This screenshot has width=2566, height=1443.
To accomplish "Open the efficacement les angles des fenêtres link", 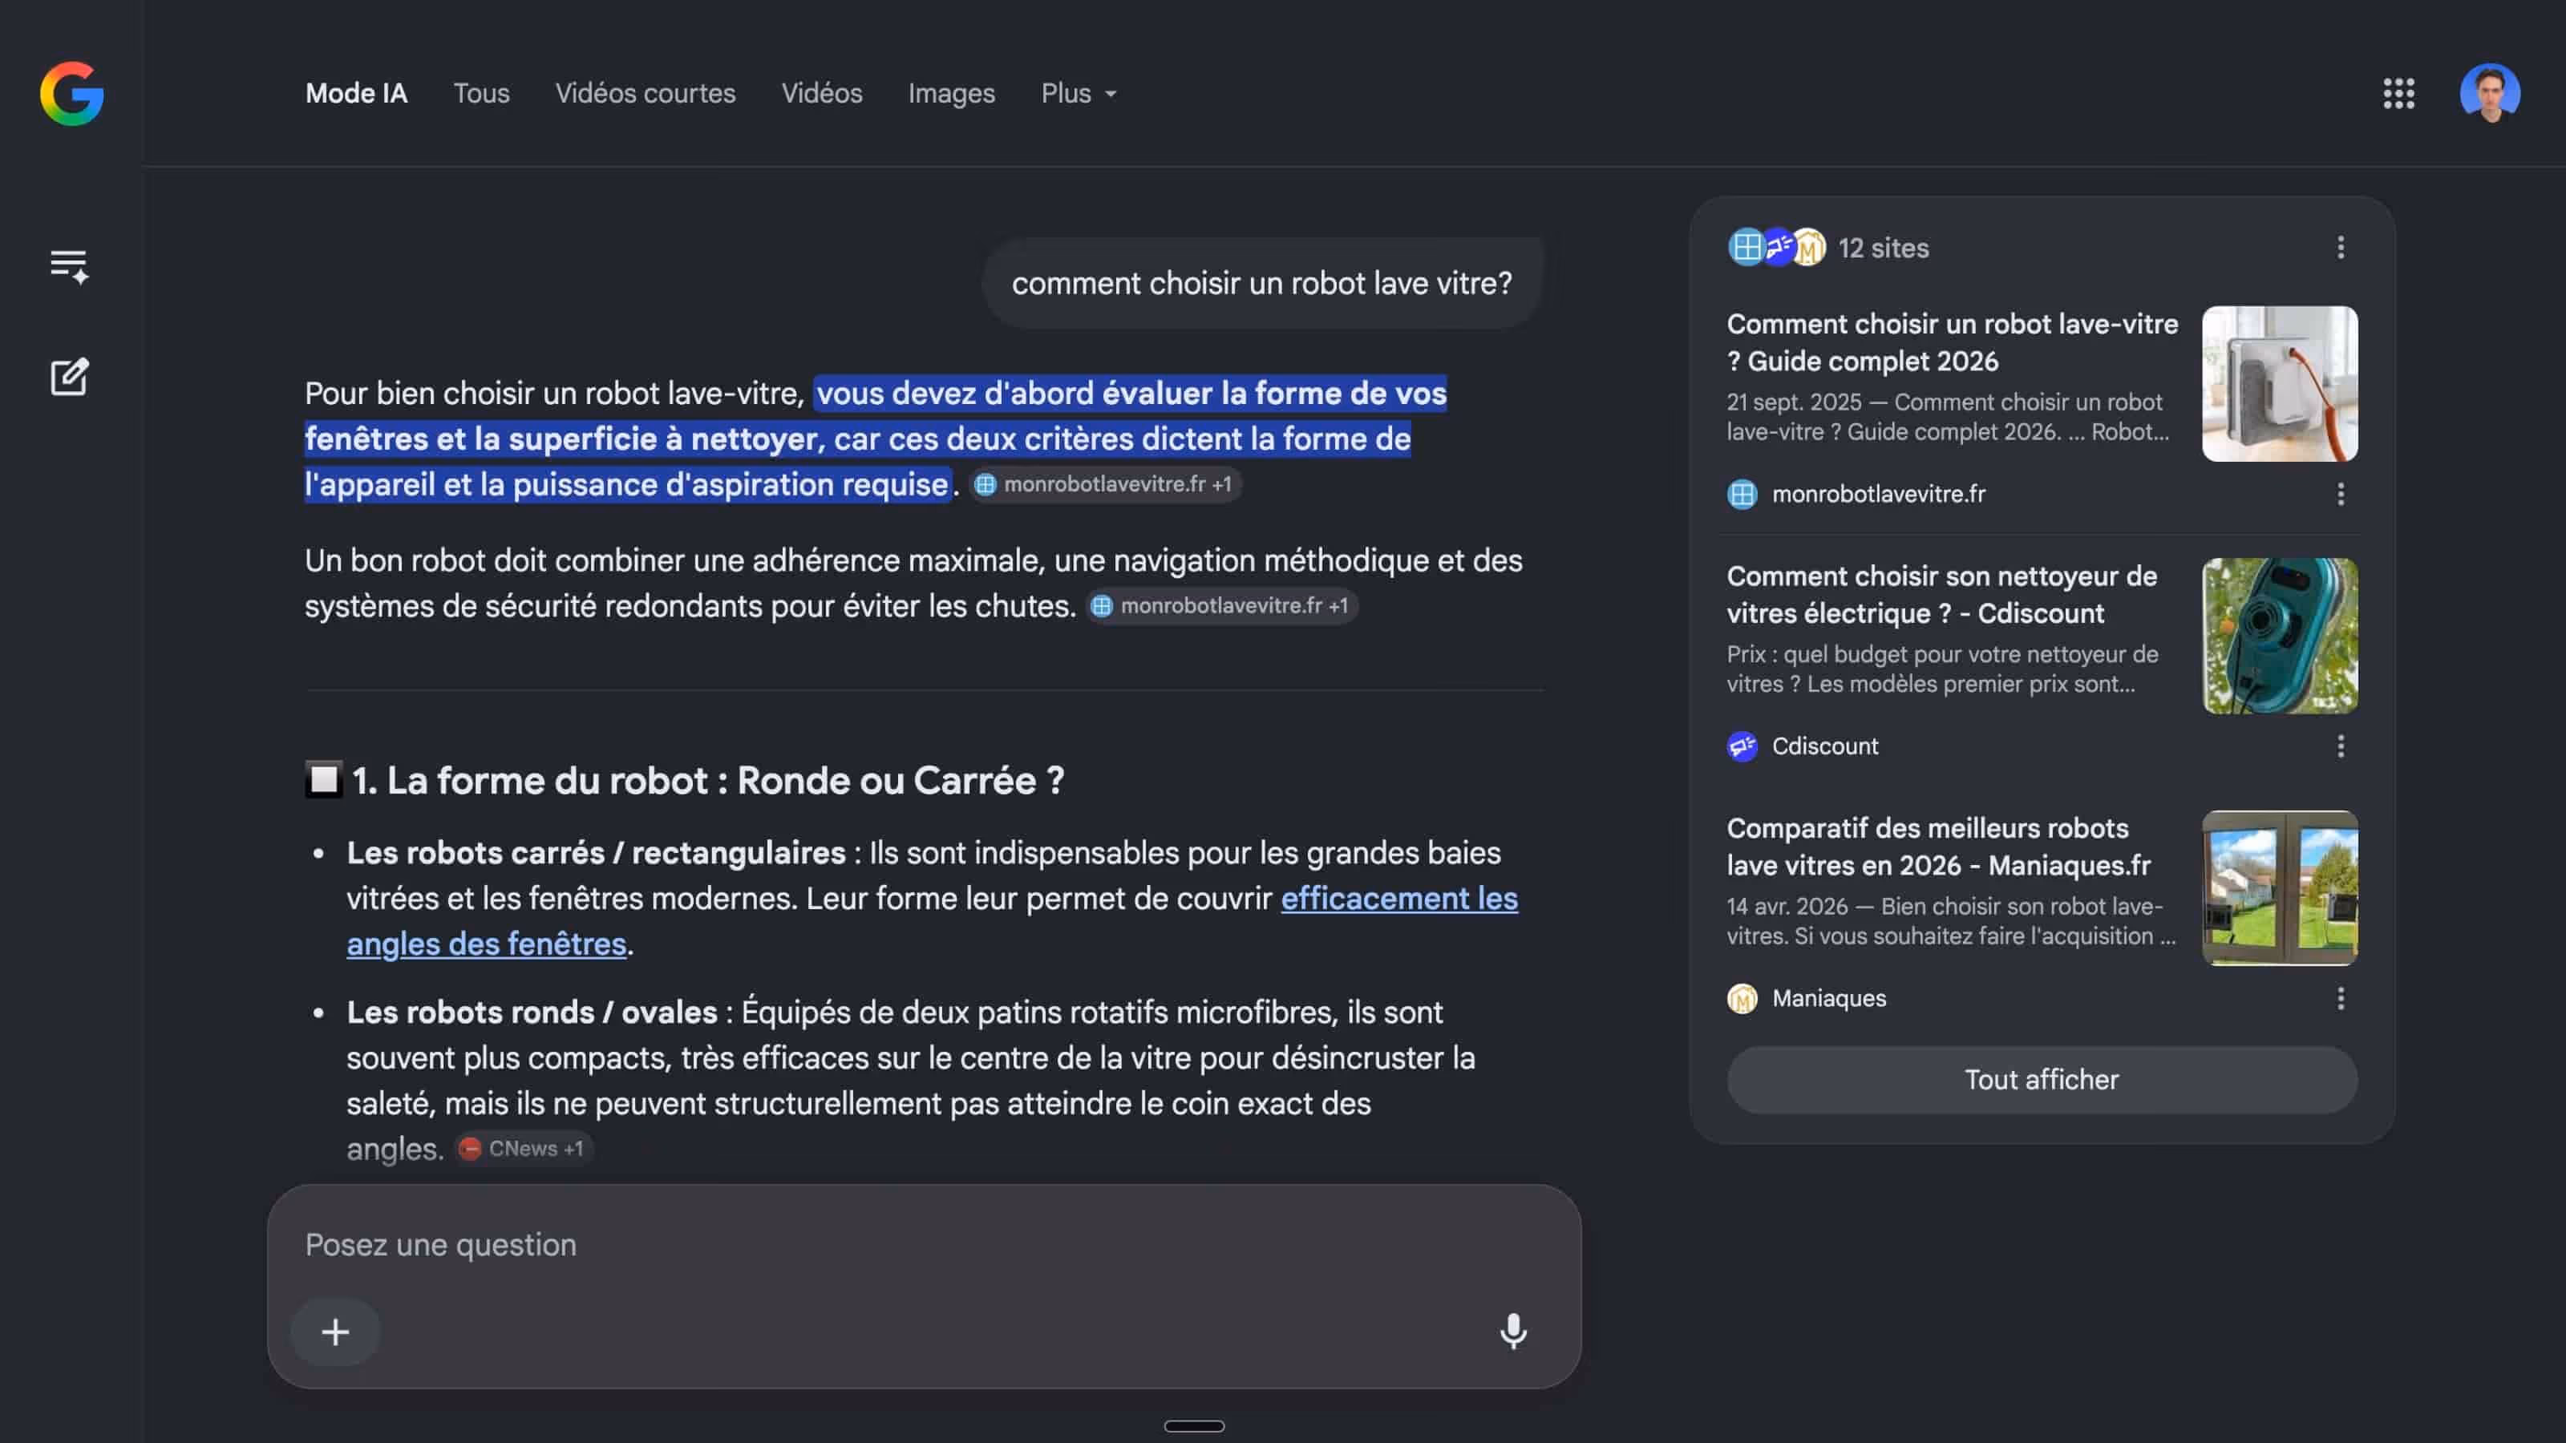I will 1398,898.
